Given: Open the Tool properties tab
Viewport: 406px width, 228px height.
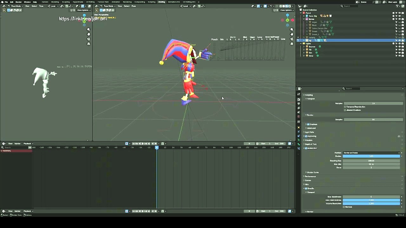Looking at the screenshot, I should point(298,94).
